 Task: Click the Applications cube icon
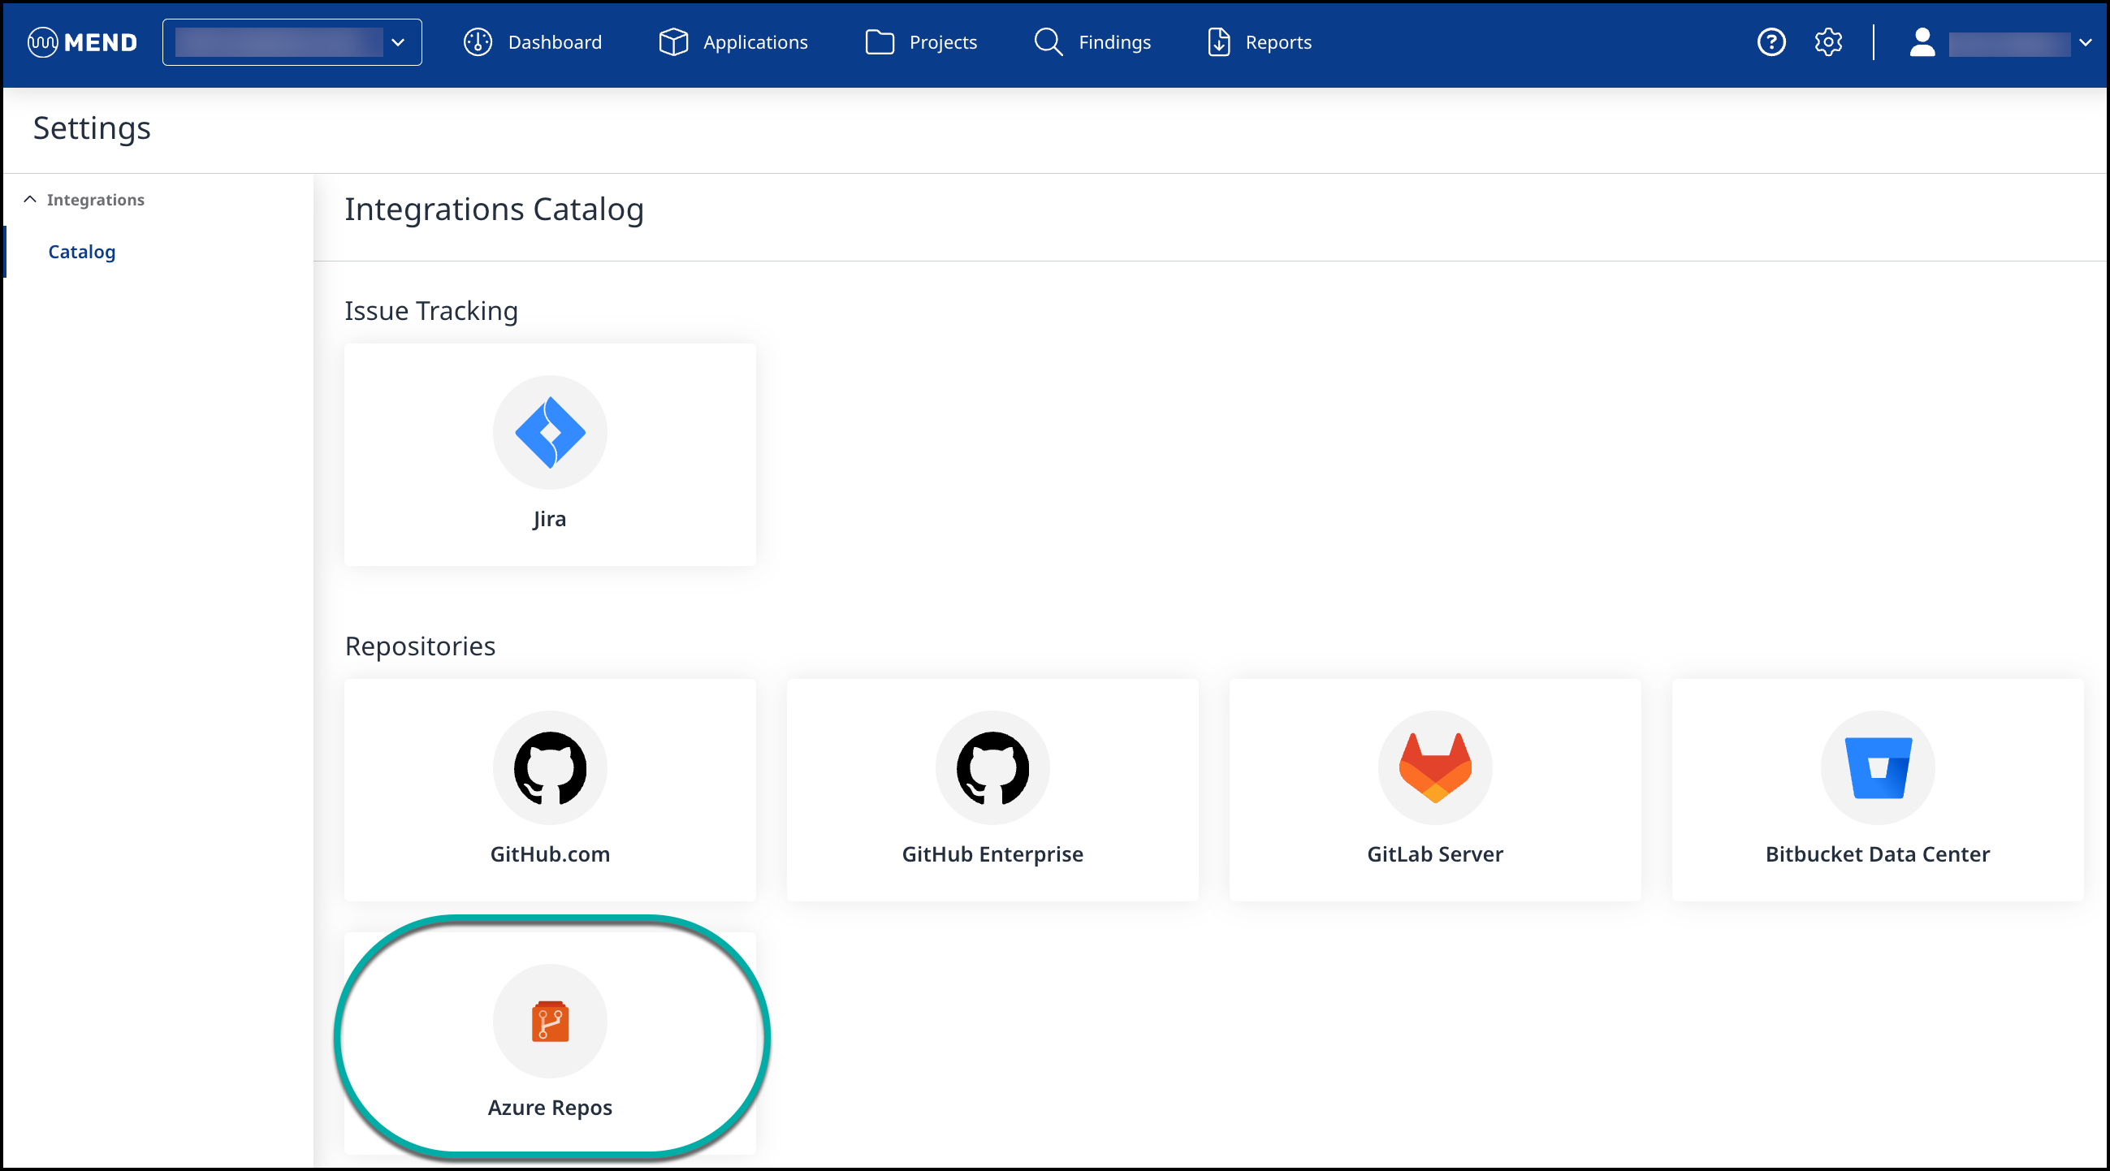[x=673, y=42]
